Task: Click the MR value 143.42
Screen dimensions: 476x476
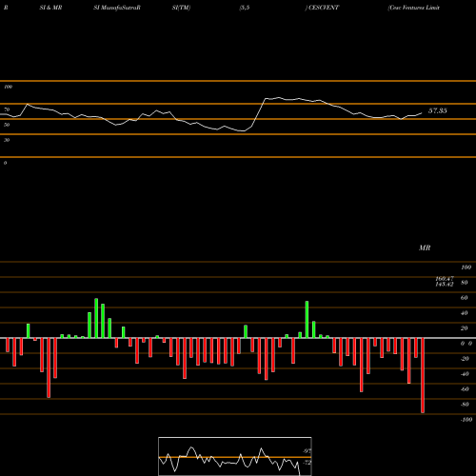Action: 445,285
